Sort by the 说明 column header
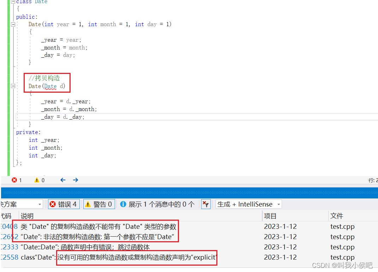Viewport: 378px width, 272px height. pyautogui.click(x=27, y=216)
